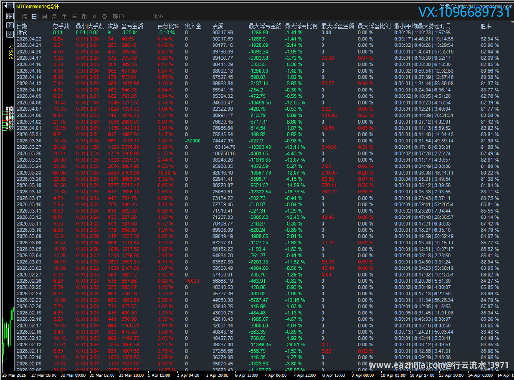Select the 2026.03.18 date row
The height and width of the screenshot is (380, 514).
click(x=29, y=192)
